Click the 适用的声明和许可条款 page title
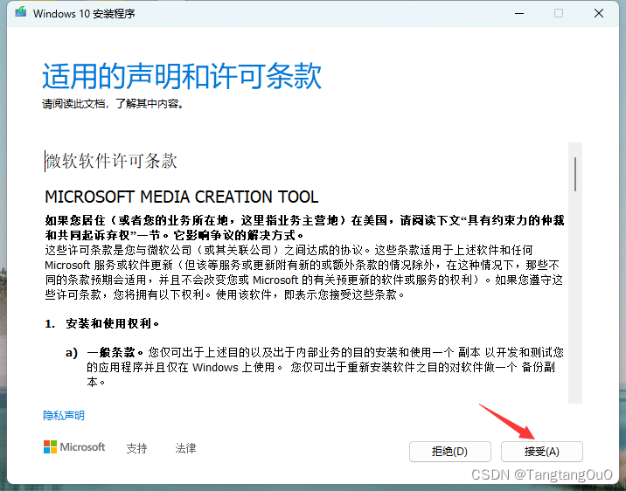Viewport: 626px width, 491px height. (x=182, y=76)
